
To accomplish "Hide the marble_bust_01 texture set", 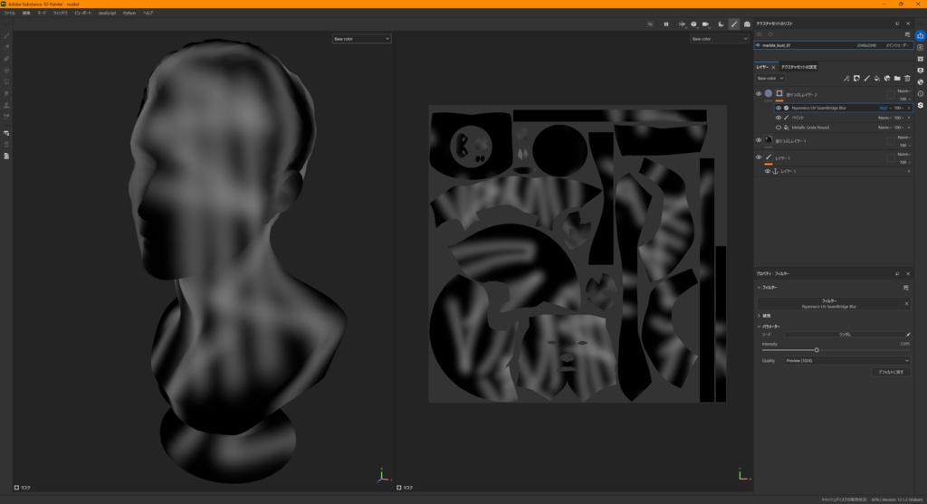I will 758,45.
